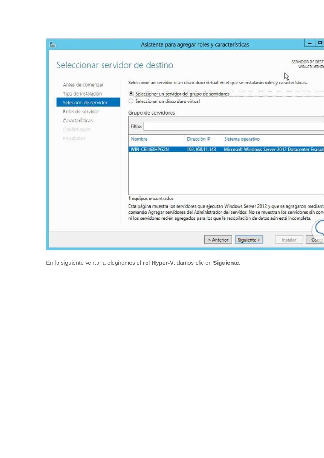Image resolution: width=324 pixels, height=458 pixels.
Task: Click the 'Instalar' button
Action: [289, 239]
